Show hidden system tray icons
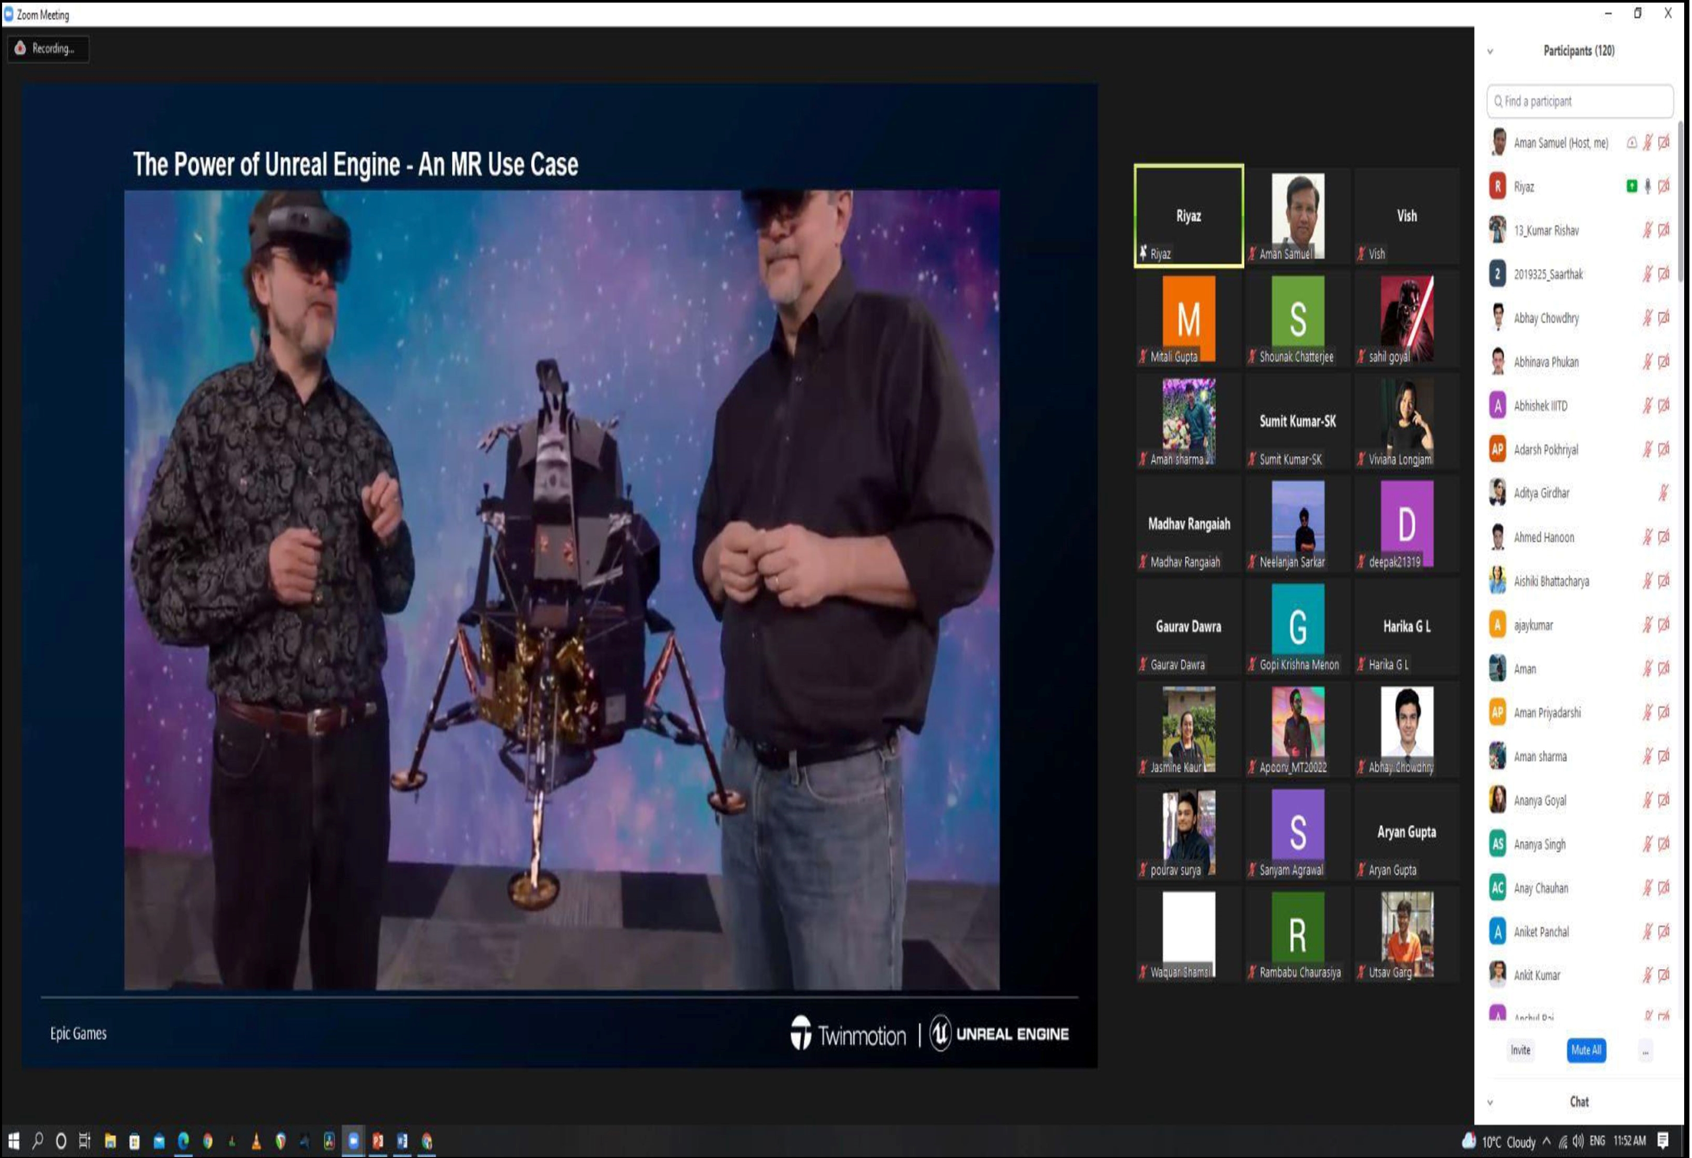Screen dimensions: 1692x1158 (1546, 1141)
